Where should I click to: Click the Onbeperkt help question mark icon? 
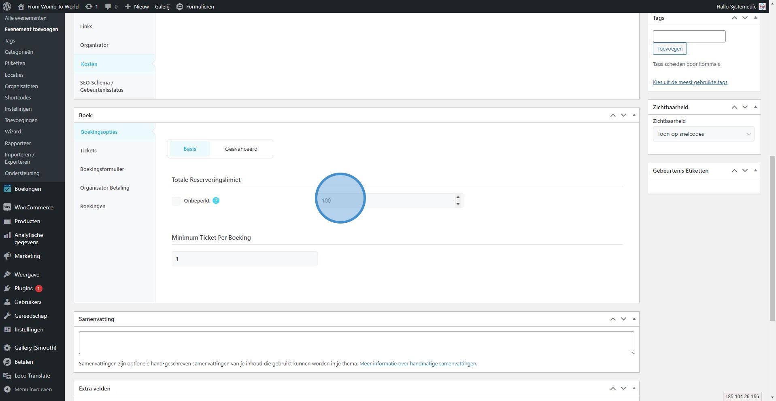pos(216,200)
